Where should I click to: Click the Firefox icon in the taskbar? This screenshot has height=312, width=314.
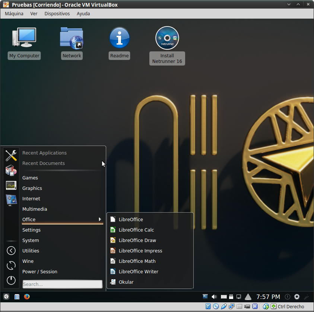point(27,297)
